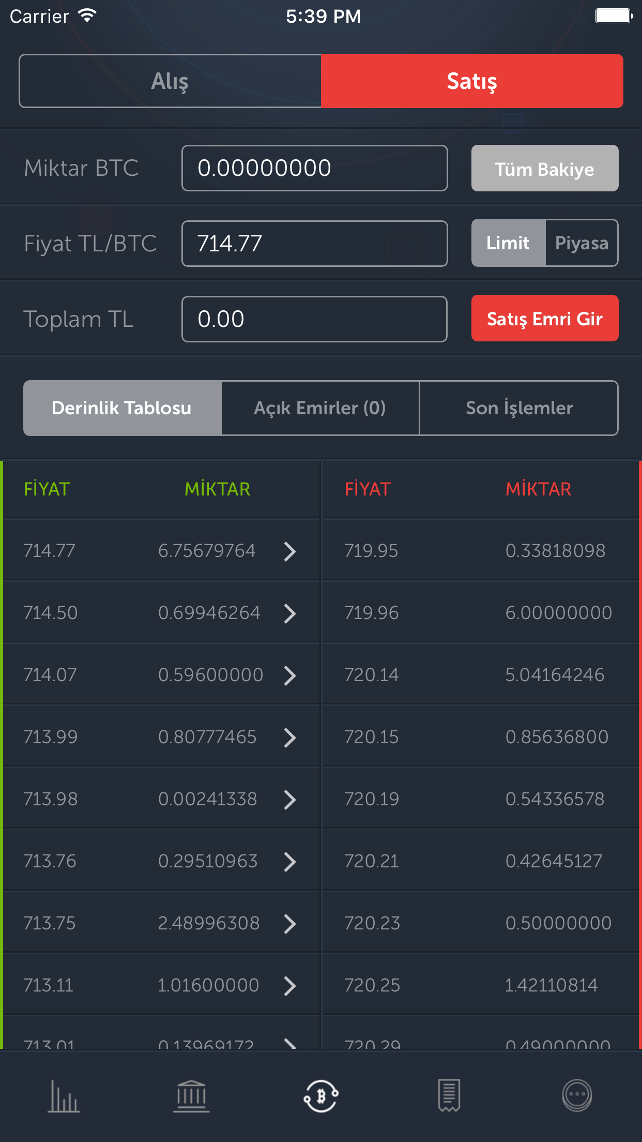Open the price chart tab icon
The width and height of the screenshot is (642, 1142).
coord(64,1095)
